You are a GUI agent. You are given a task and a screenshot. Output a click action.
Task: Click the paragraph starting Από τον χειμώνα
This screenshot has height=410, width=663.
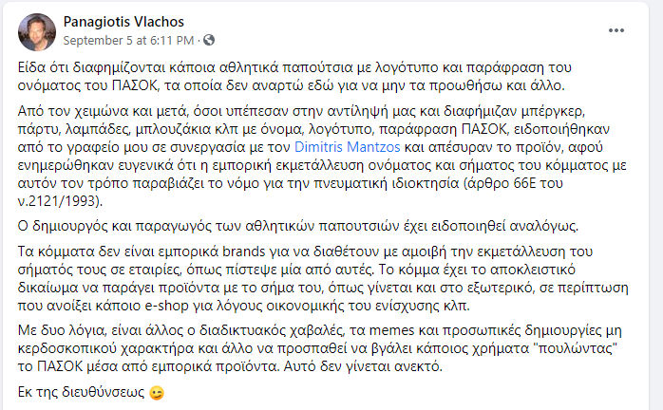pos(322,156)
